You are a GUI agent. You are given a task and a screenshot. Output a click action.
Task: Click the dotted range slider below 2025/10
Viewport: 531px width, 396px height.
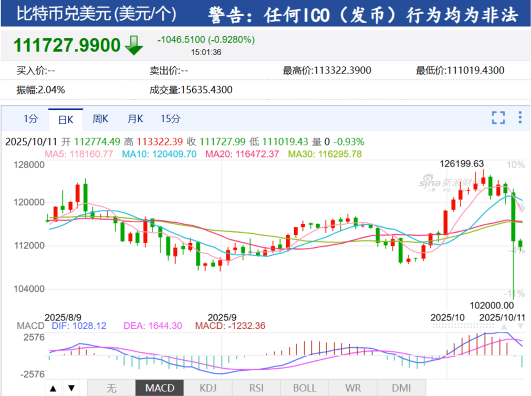(x=463, y=326)
